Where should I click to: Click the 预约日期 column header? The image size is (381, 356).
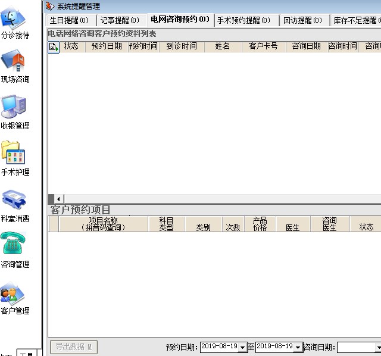pos(107,46)
